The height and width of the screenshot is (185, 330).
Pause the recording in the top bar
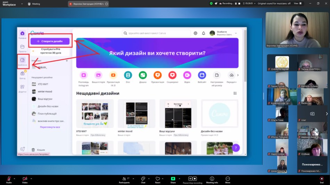[236, 3]
